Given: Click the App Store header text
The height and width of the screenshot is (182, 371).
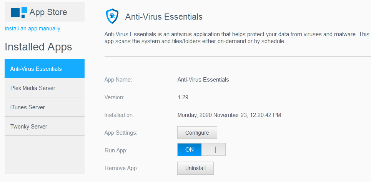Looking at the screenshot, I should 48,12.
